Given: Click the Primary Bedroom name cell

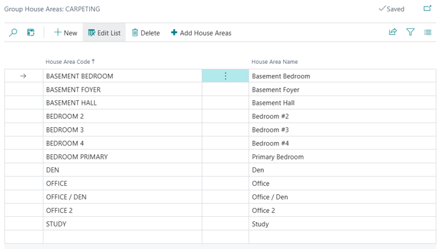Looking at the screenshot, I should 342,157.
